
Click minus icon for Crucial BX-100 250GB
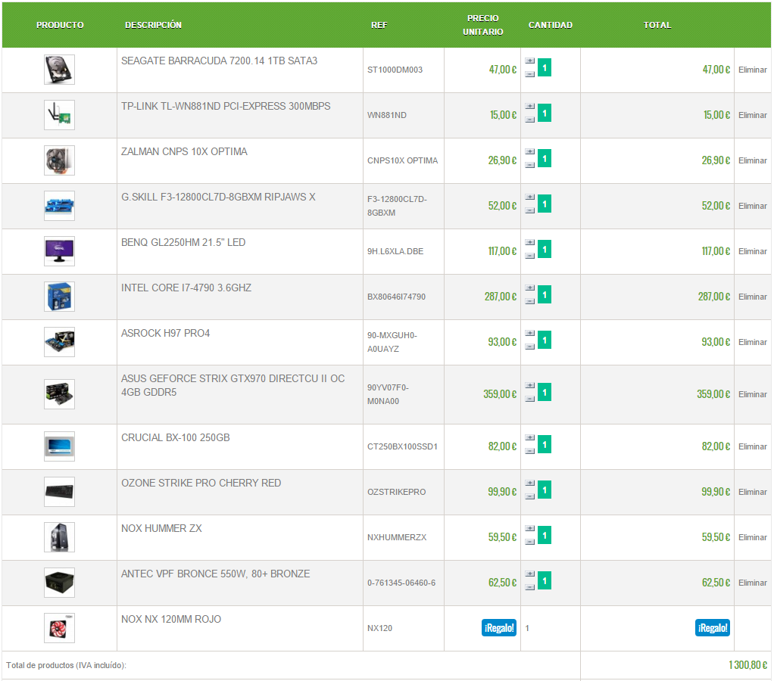(x=529, y=451)
